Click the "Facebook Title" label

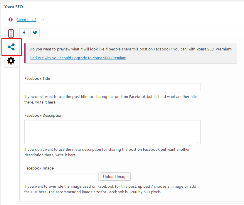(x=37, y=78)
